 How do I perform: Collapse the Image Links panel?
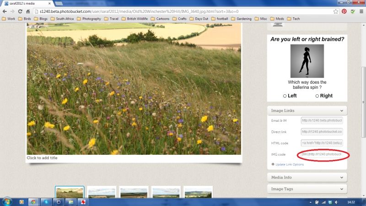[x=307, y=110]
